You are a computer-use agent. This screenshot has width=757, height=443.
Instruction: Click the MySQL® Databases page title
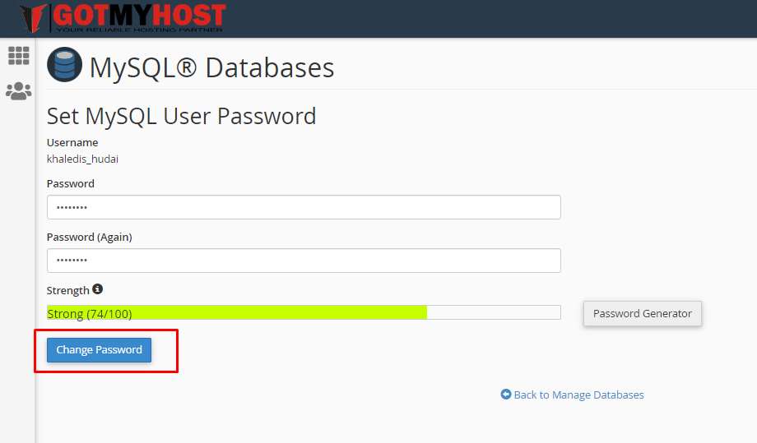pyautogui.click(x=211, y=67)
